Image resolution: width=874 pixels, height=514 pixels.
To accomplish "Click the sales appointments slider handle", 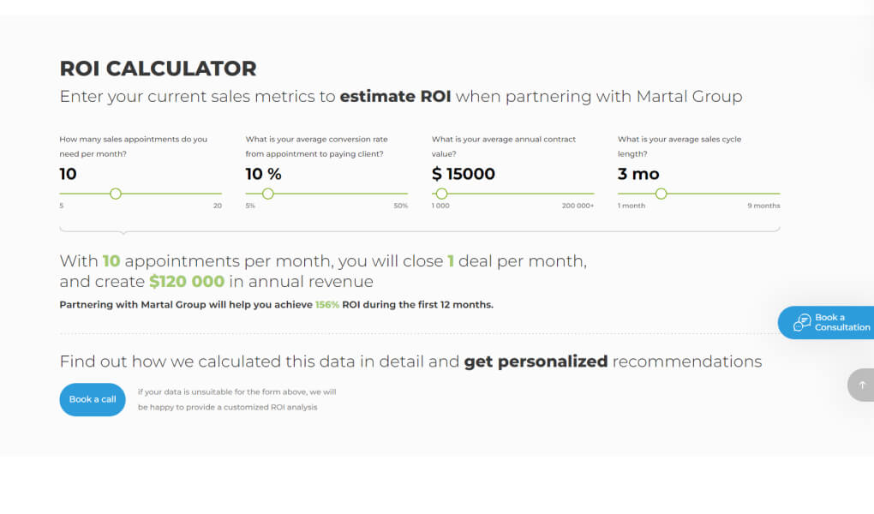I will [x=116, y=194].
